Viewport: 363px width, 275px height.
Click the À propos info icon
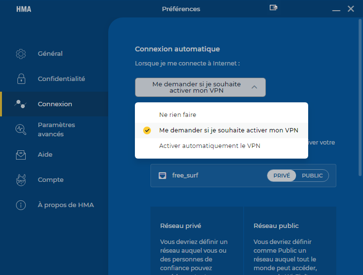click(21, 205)
